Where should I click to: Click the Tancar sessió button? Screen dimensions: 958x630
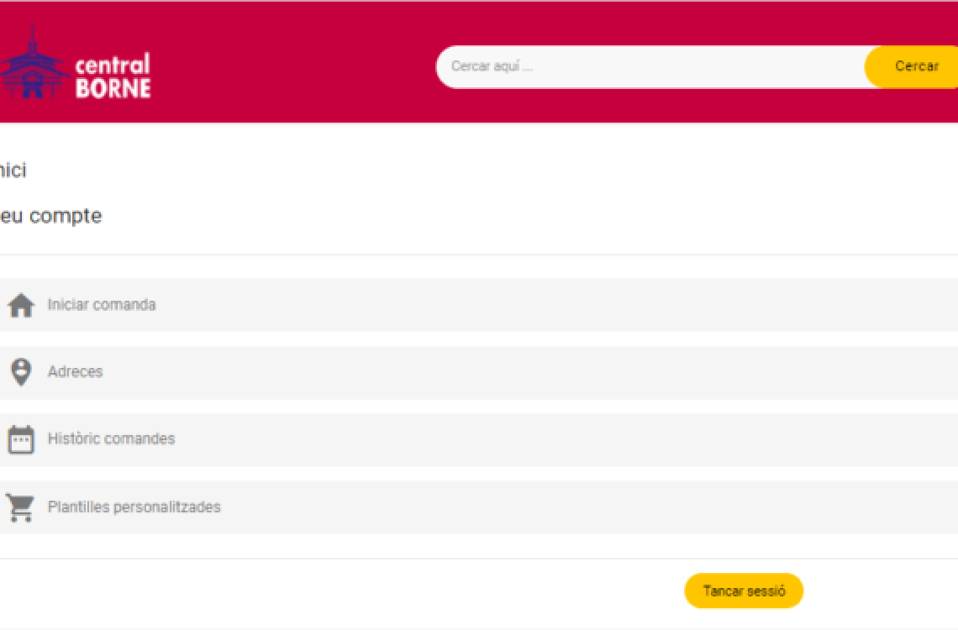pos(744,591)
